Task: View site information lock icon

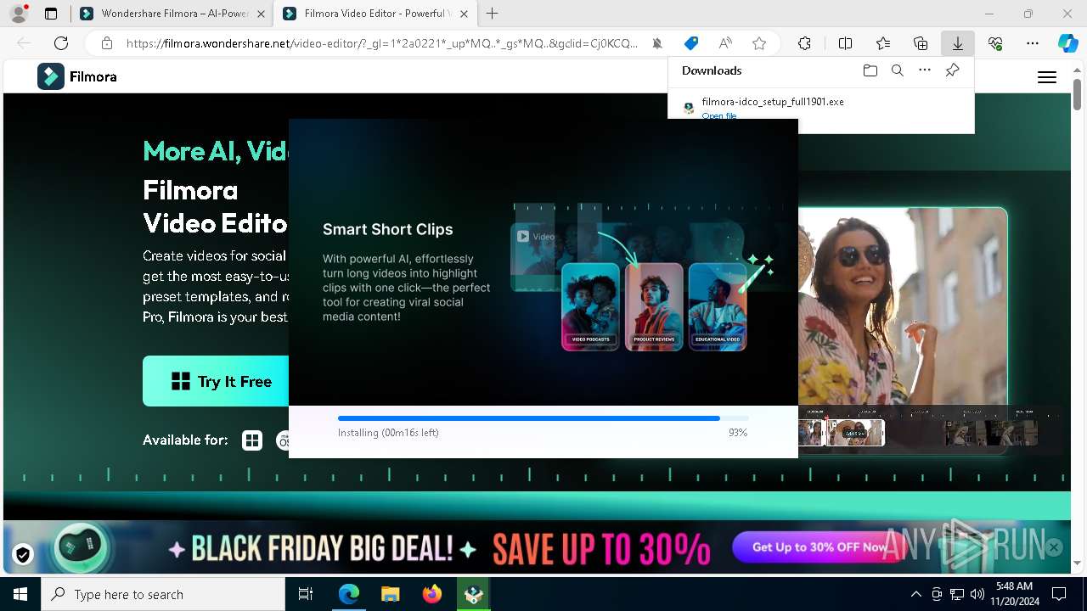Action: tap(106, 43)
